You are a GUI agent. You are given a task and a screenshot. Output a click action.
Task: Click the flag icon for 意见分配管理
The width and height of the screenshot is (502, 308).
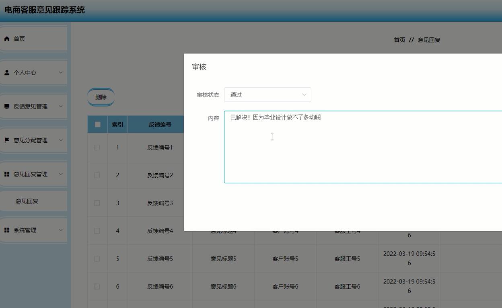pos(7,140)
